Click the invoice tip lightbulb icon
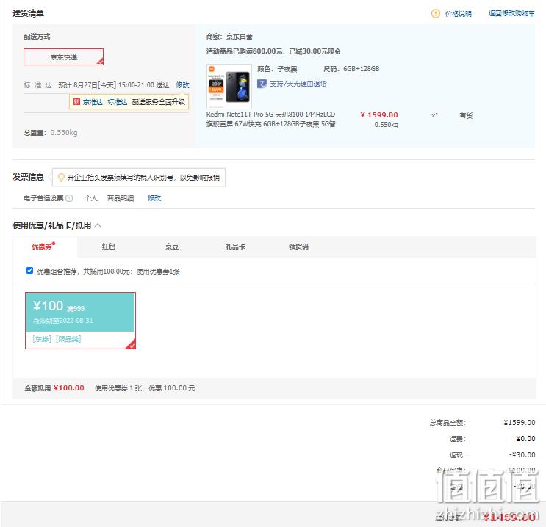Viewport: 546px width, 527px height. point(60,178)
